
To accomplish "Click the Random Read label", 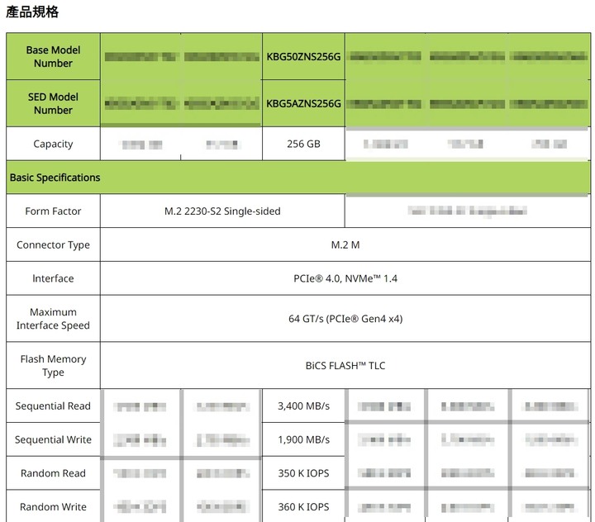I will coord(53,473).
